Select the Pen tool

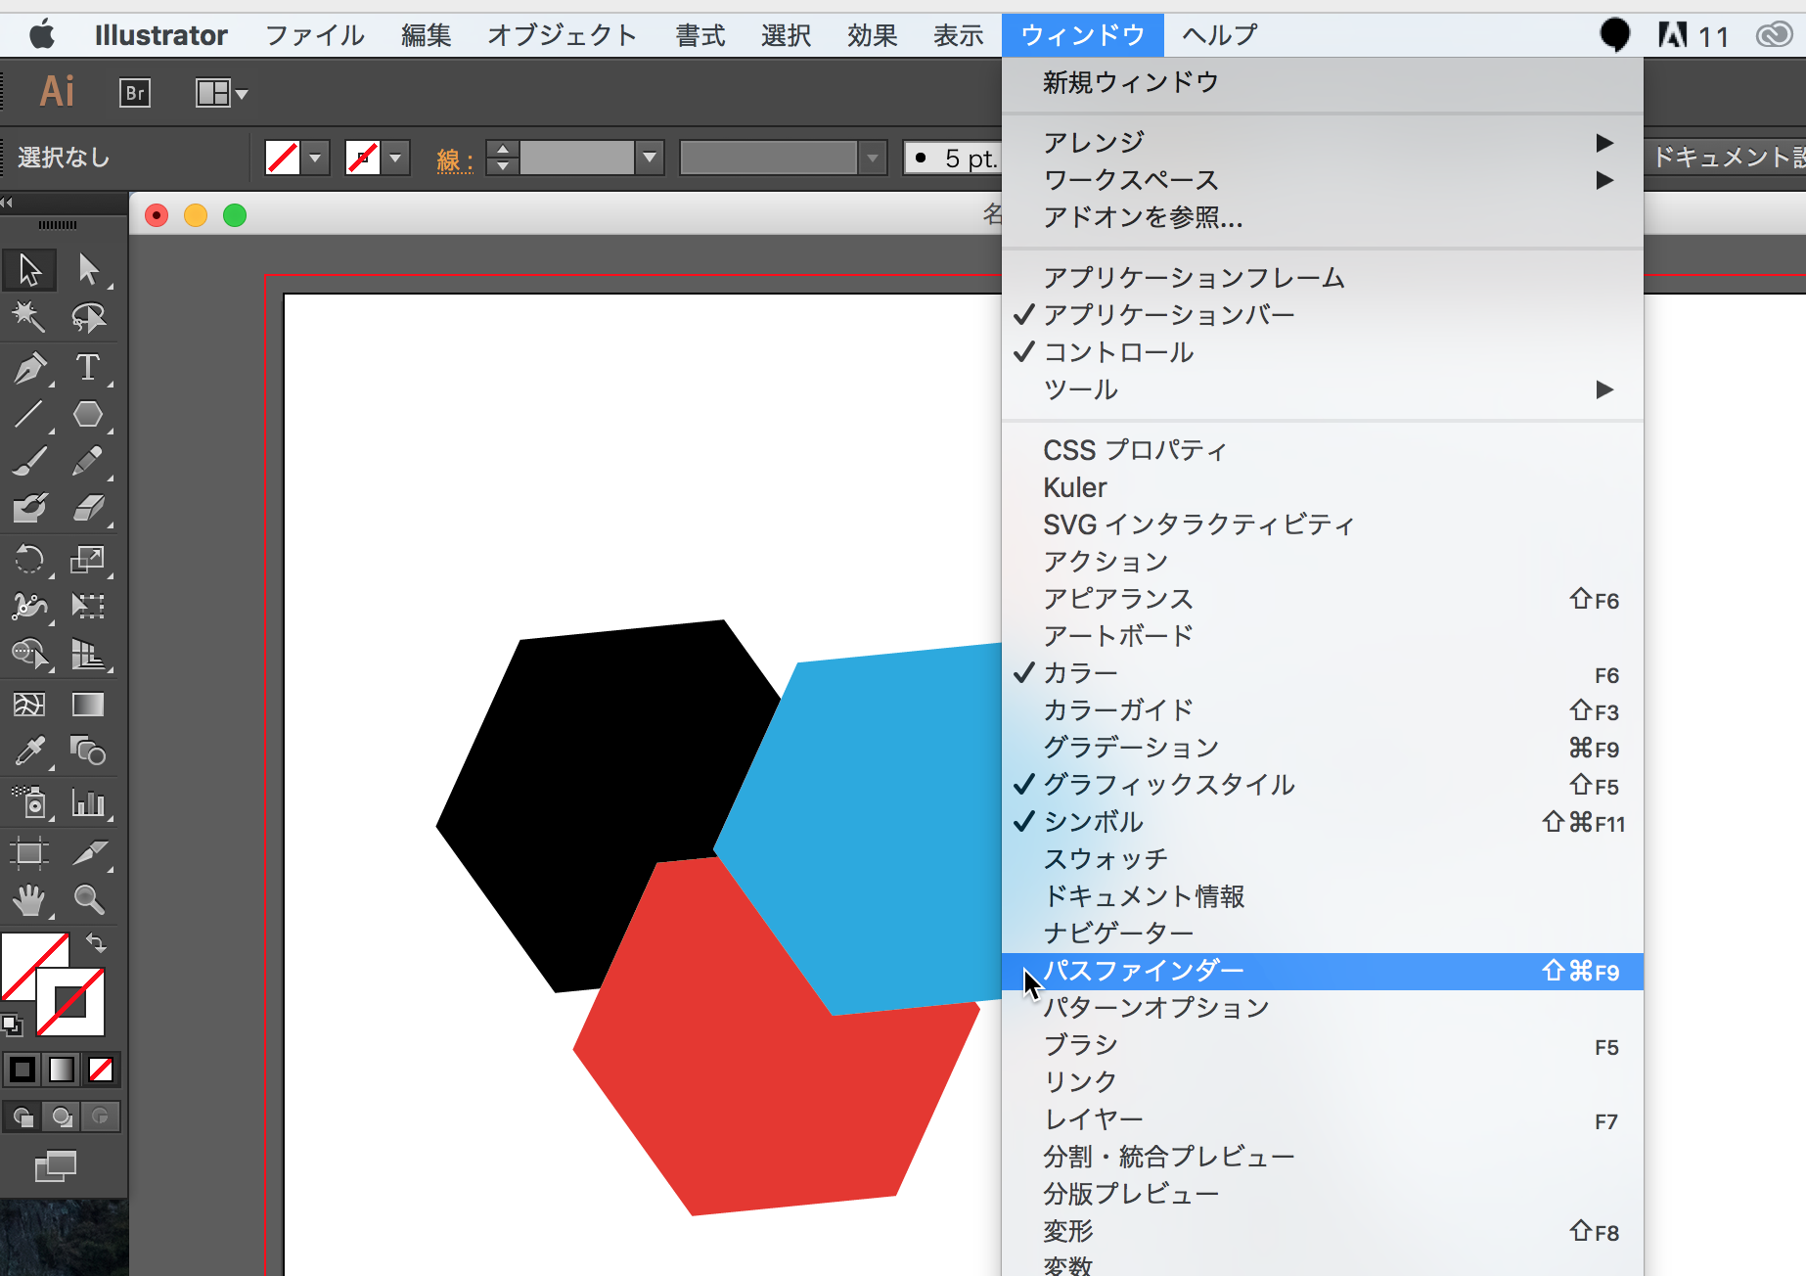29,368
